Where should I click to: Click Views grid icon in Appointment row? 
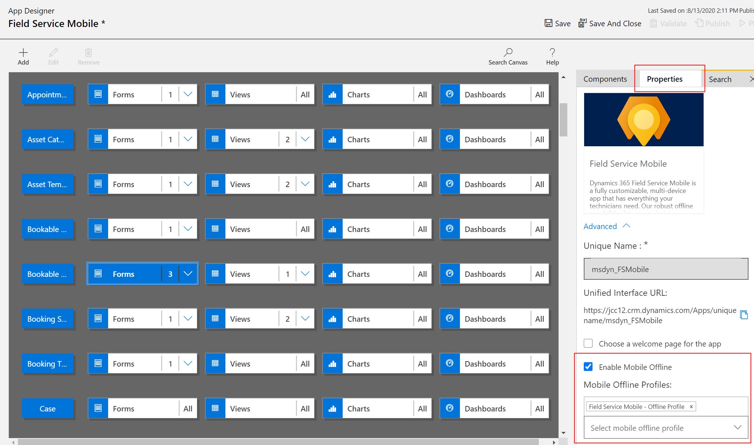click(x=216, y=94)
